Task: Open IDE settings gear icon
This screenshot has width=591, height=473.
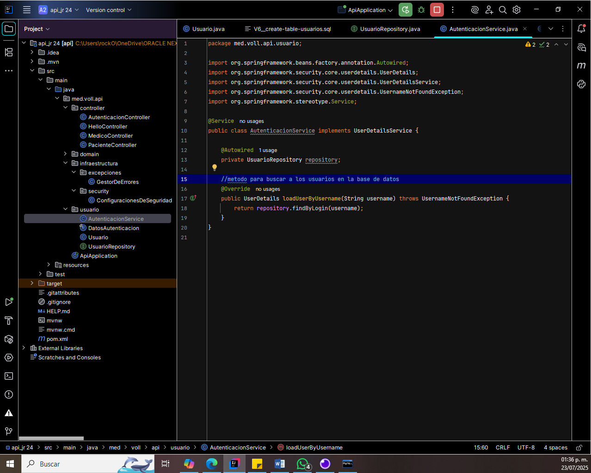Action: coord(517,10)
